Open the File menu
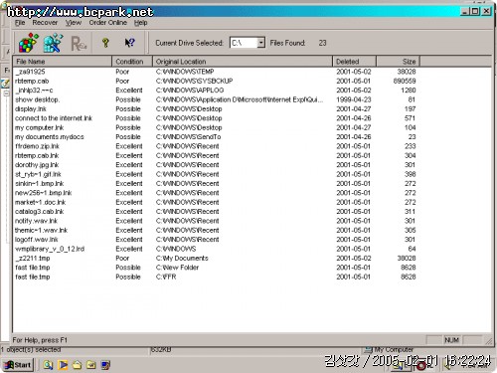The width and height of the screenshot is (497, 373). 20,23
